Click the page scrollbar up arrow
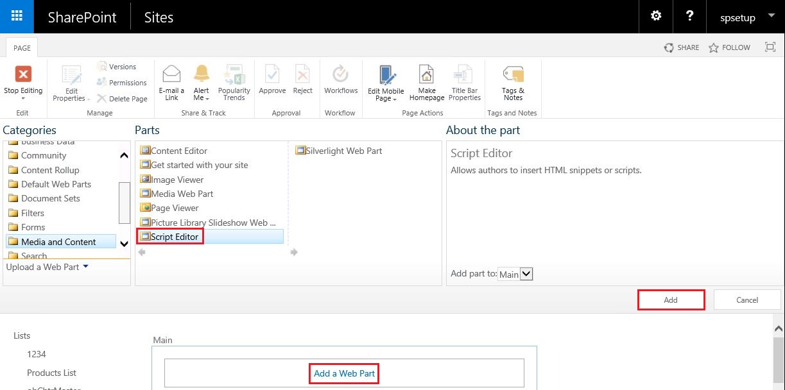785x390 pixels. coord(779,327)
